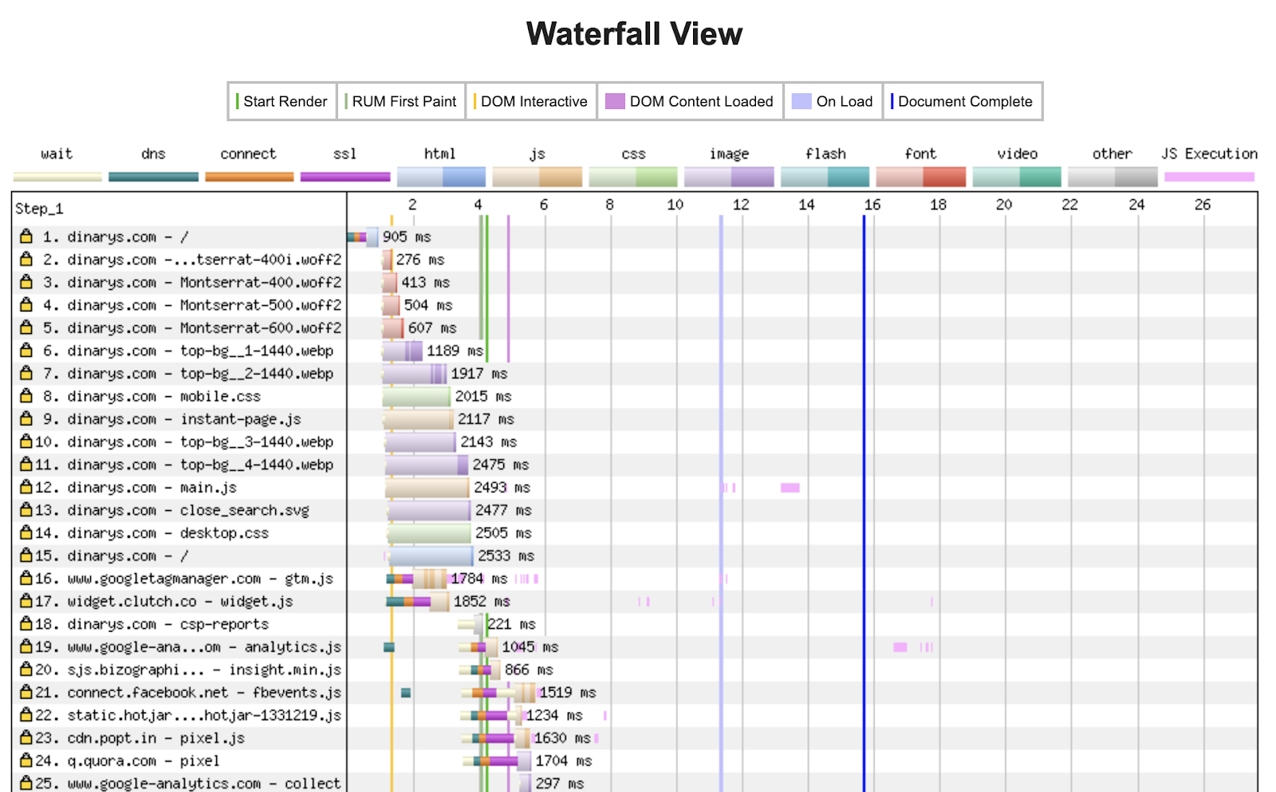
Task: Click the lock icon beside hotjar-1331219.js row
Action: coord(26,715)
